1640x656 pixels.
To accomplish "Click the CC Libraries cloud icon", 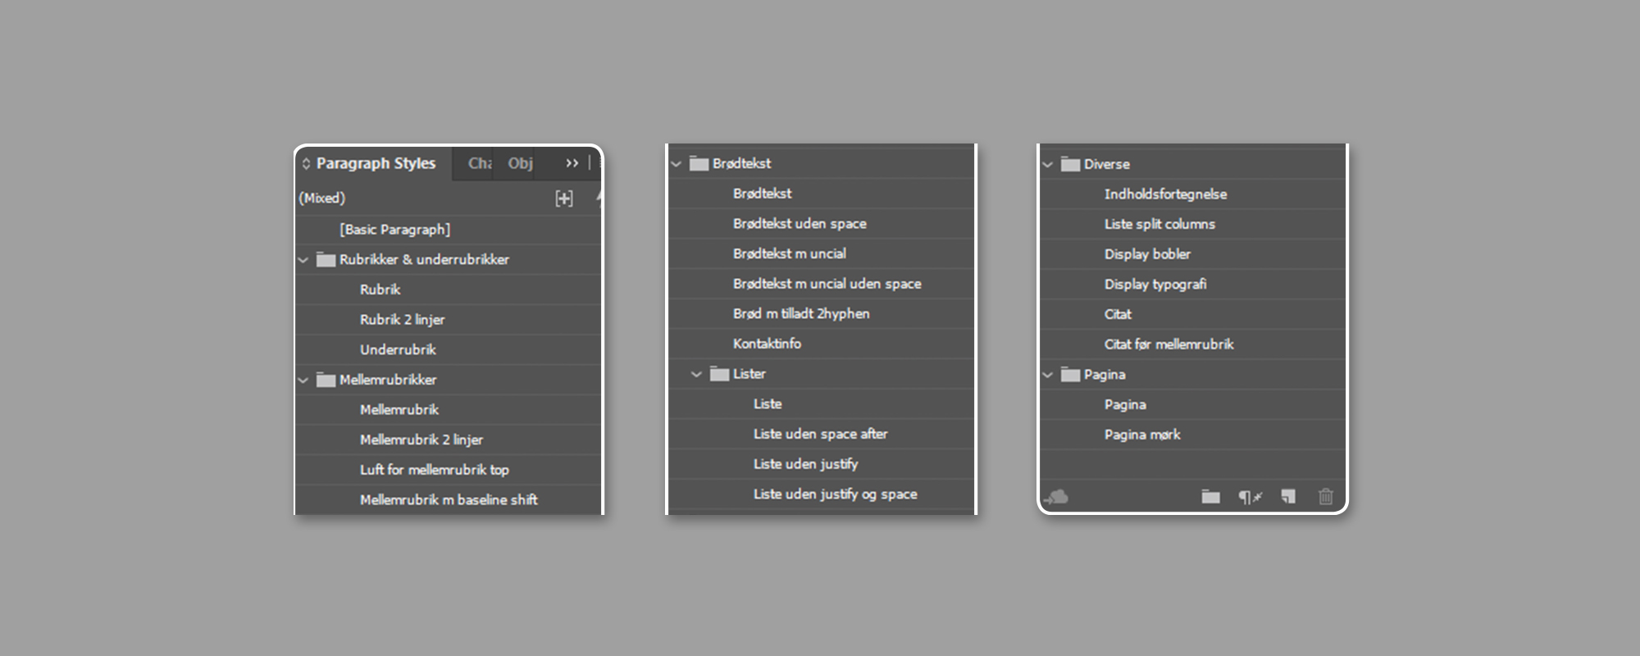I will click(x=1056, y=497).
